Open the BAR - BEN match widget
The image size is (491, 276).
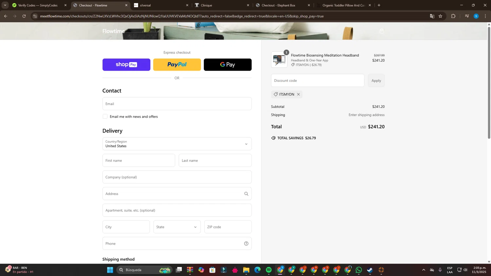tap(20, 270)
